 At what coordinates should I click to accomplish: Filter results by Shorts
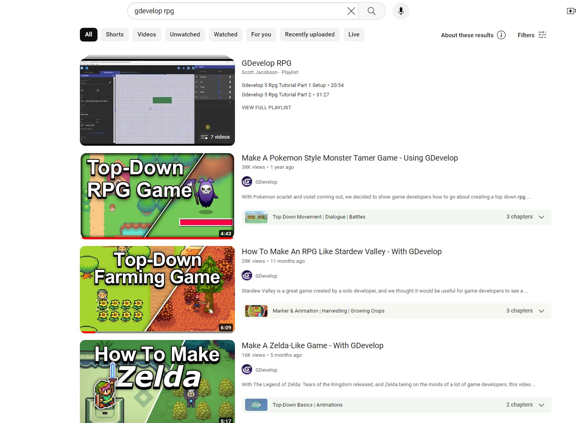115,34
